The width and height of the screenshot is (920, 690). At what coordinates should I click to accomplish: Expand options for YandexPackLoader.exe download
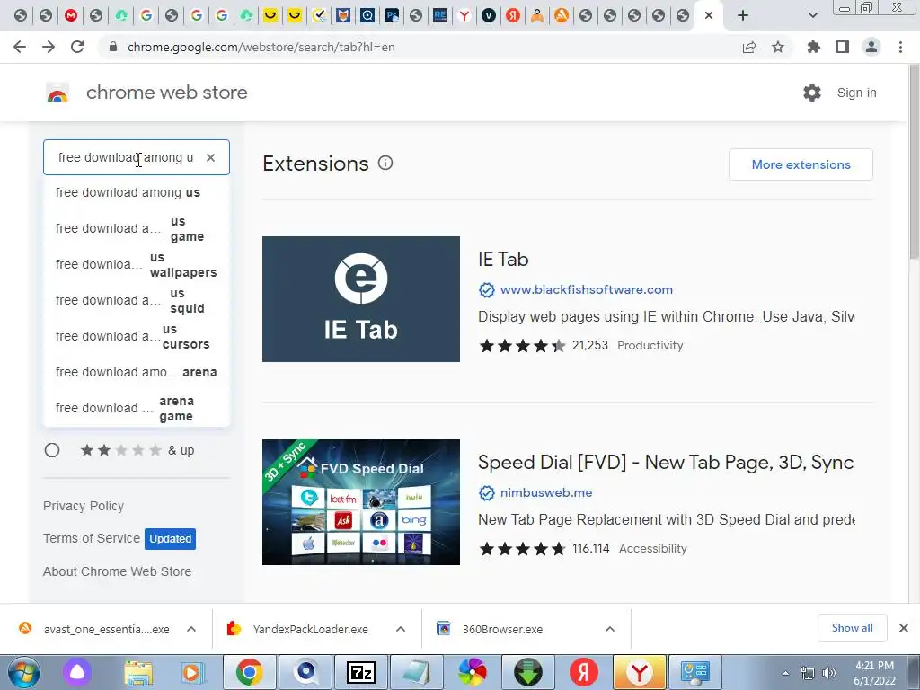point(401,629)
